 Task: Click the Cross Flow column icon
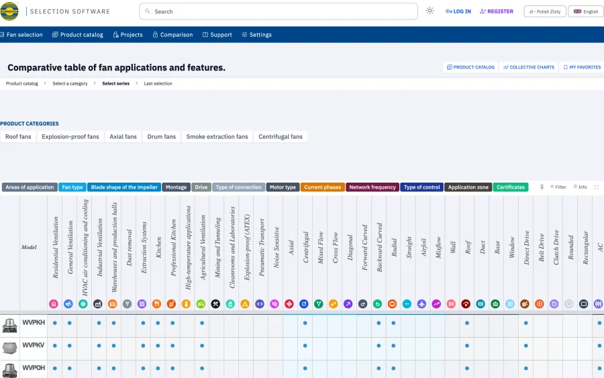click(x=333, y=304)
